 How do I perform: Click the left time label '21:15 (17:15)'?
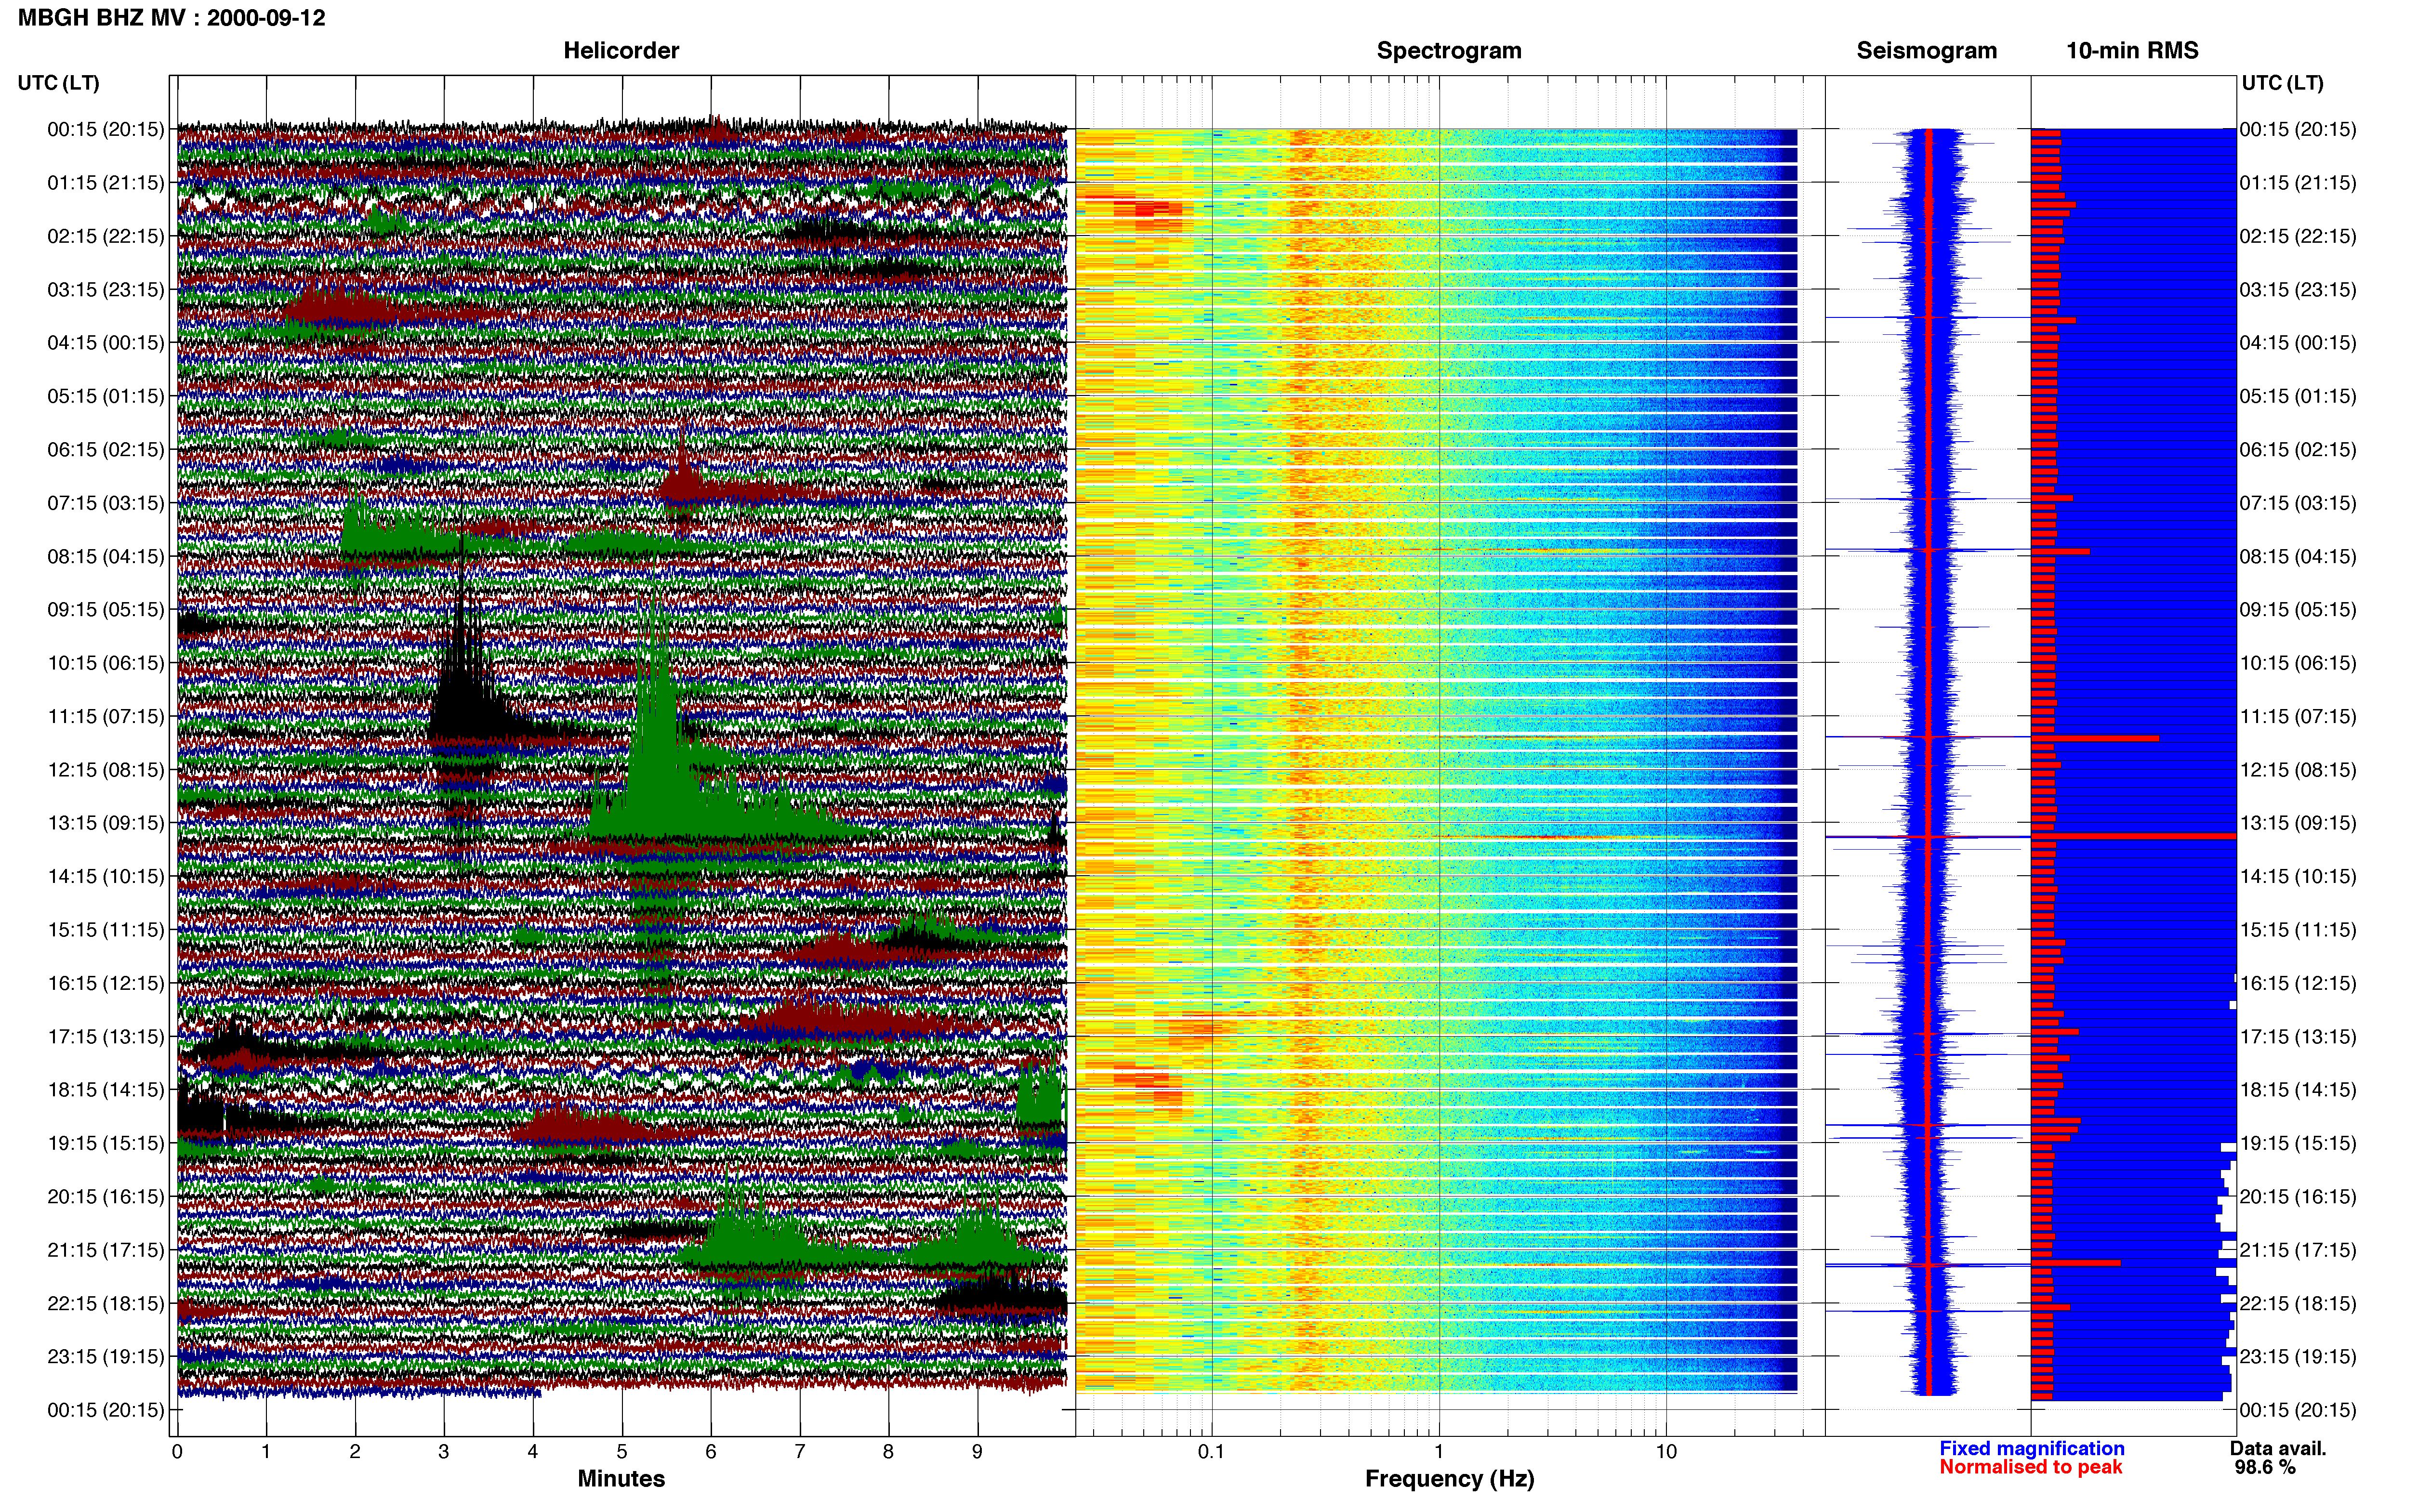click(106, 1250)
